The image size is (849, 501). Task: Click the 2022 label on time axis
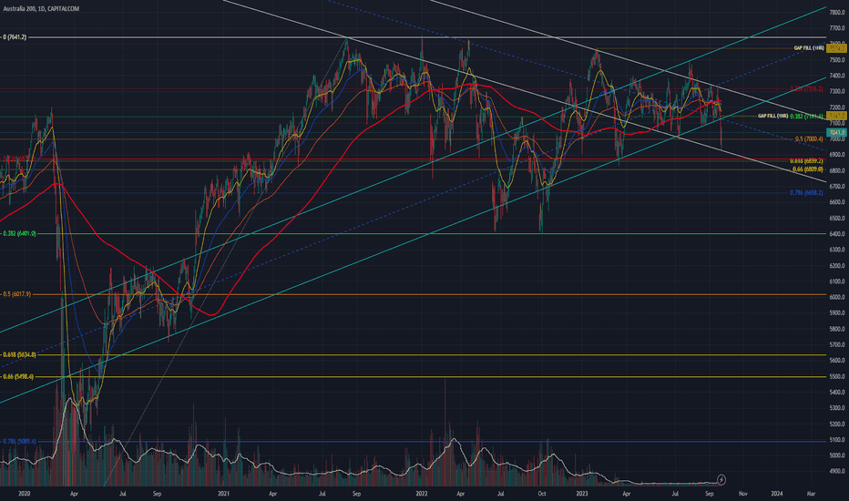point(422,494)
